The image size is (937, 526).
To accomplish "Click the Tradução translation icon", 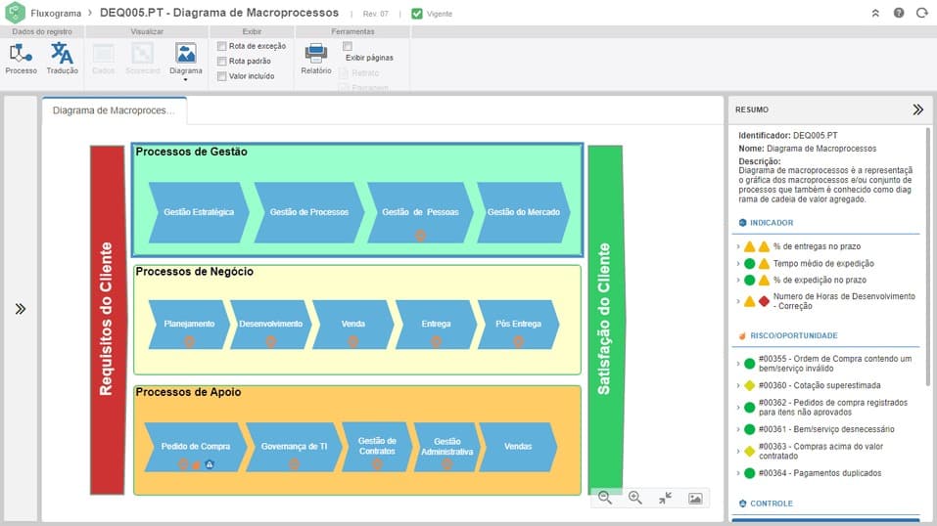I will 62,59.
